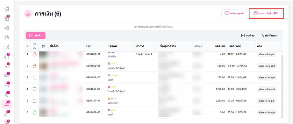
Task: Open the stethoscope sidebar icon
Action: (7, 66)
